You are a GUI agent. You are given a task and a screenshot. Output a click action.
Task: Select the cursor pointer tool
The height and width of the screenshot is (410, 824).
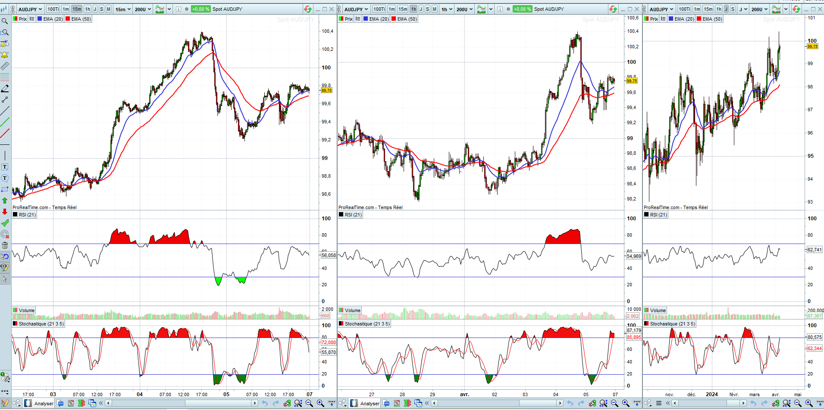(5, 279)
